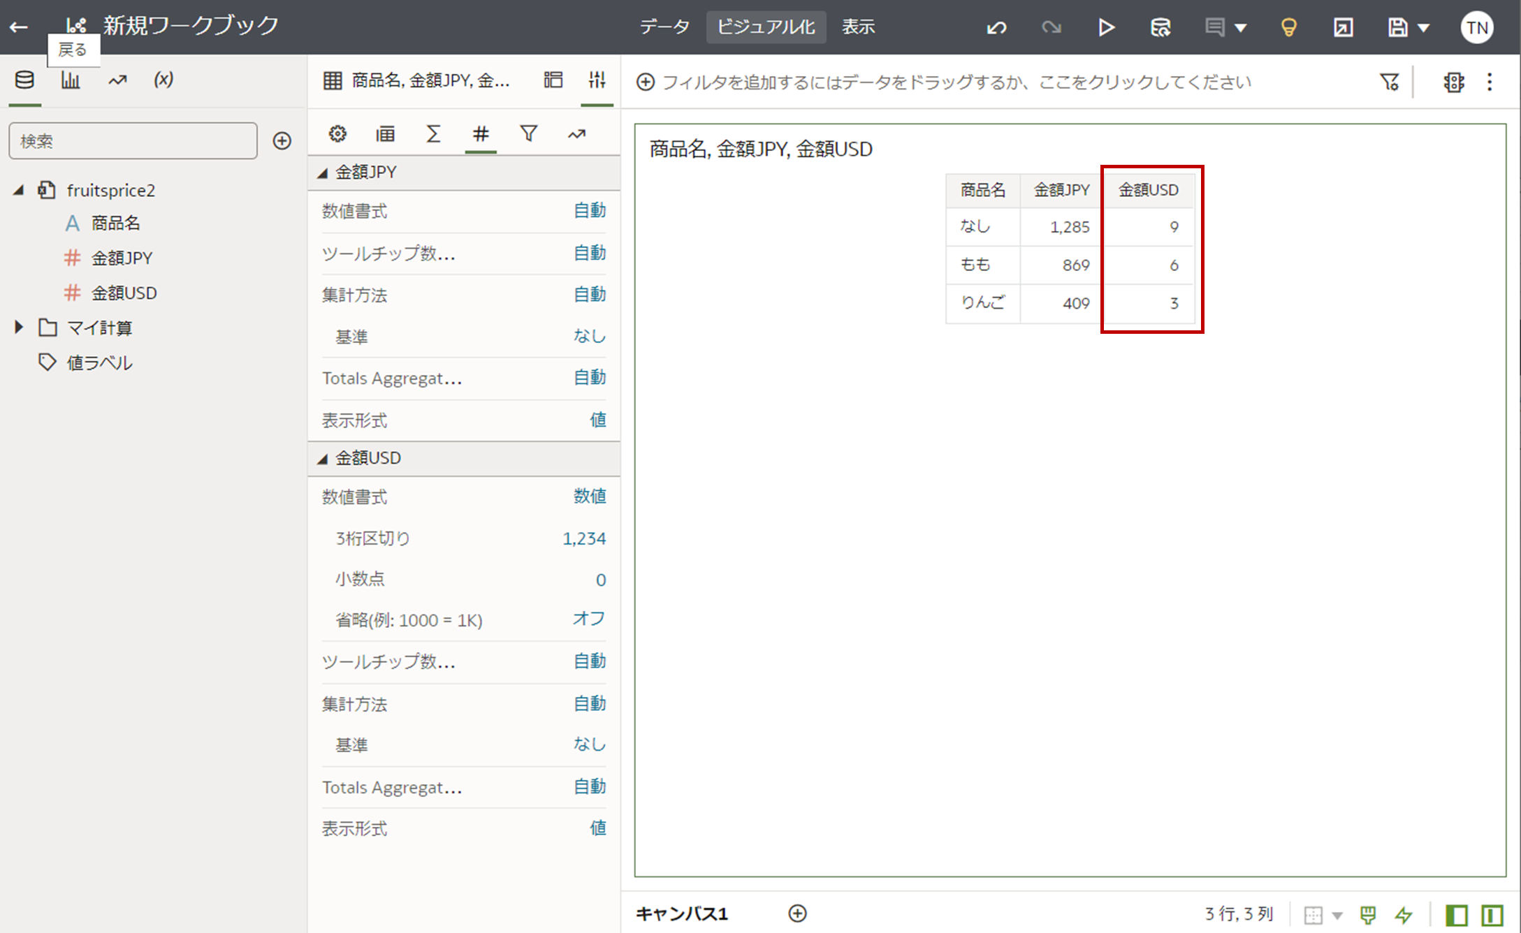
Task: Click the undo arrow icon
Action: point(996,27)
